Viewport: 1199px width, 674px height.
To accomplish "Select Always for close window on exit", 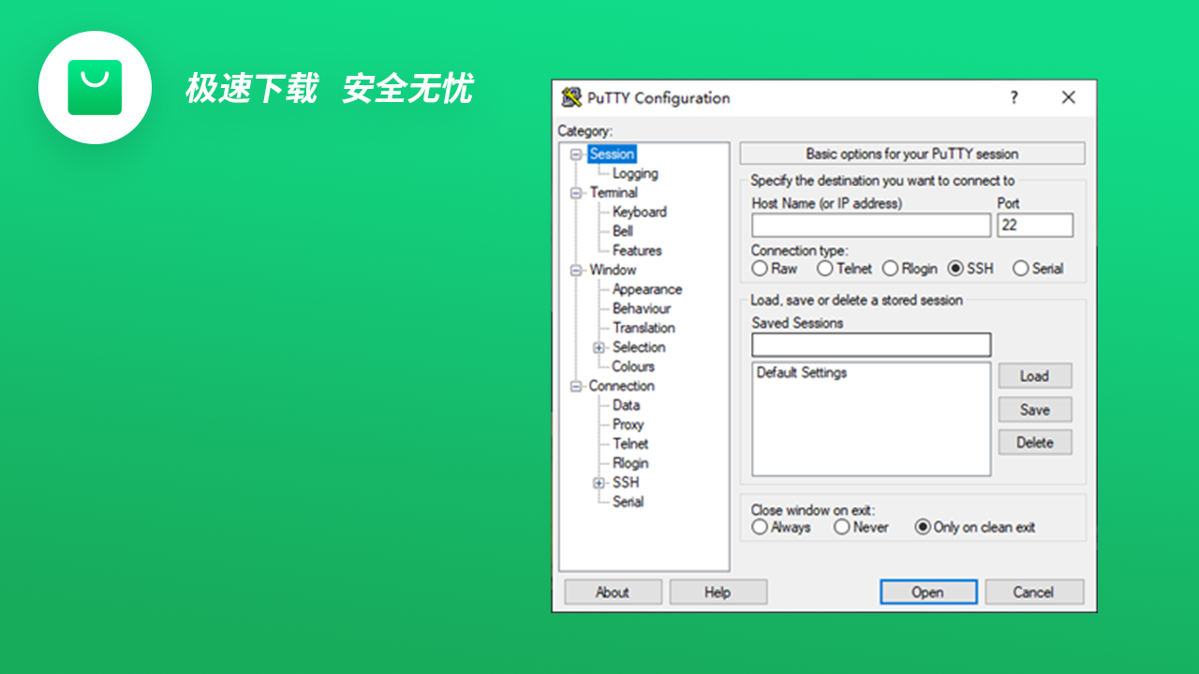I will pyautogui.click(x=760, y=527).
